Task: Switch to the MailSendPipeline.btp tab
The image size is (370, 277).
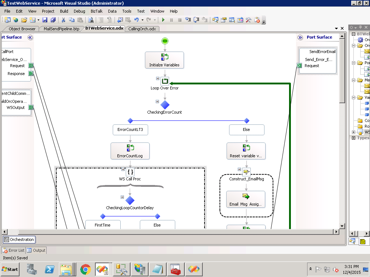Action: click(x=61, y=29)
